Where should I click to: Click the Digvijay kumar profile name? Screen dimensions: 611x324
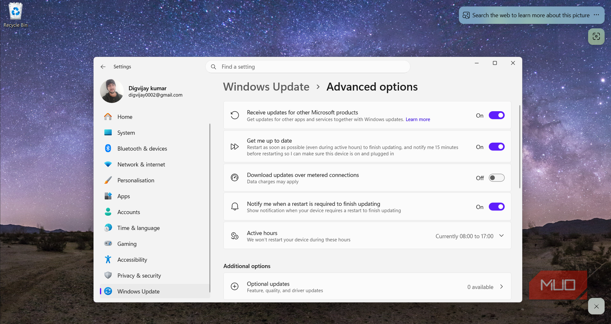pyautogui.click(x=147, y=88)
